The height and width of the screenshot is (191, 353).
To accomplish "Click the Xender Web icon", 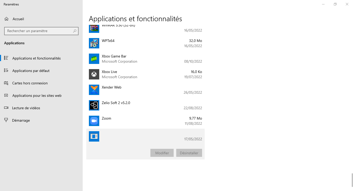I will pyautogui.click(x=94, y=90).
